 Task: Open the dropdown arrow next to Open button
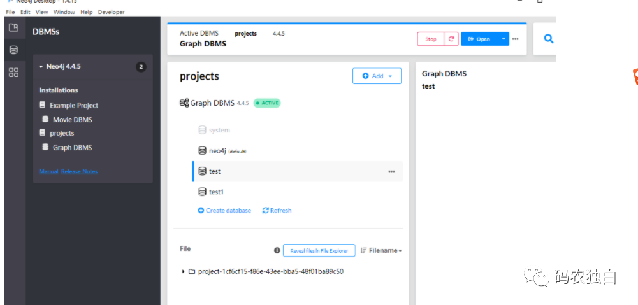(x=504, y=39)
